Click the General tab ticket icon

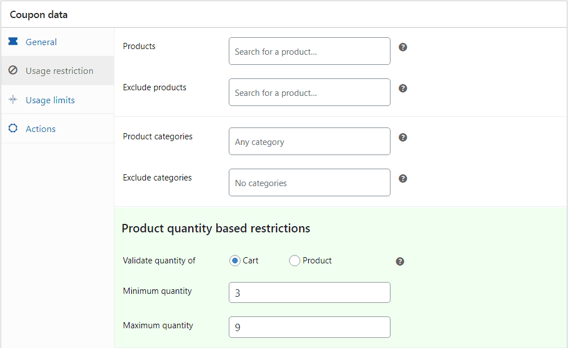coord(13,42)
